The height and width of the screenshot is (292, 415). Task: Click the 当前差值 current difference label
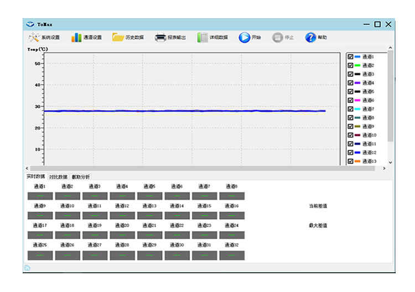point(318,206)
